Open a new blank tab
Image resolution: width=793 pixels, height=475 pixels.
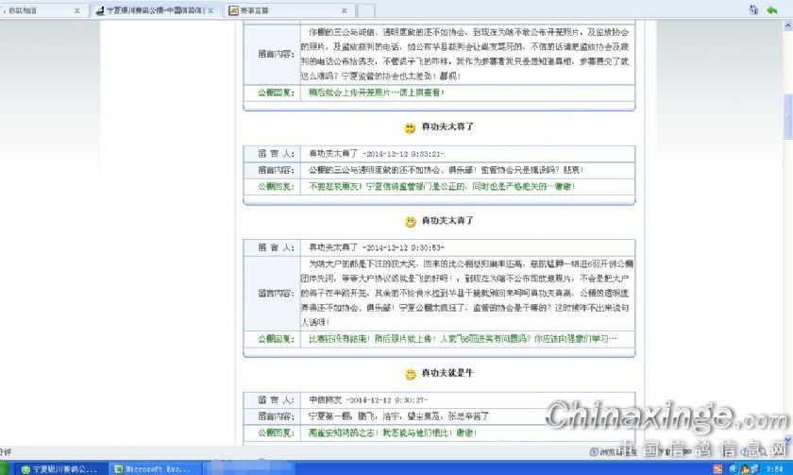point(367,10)
